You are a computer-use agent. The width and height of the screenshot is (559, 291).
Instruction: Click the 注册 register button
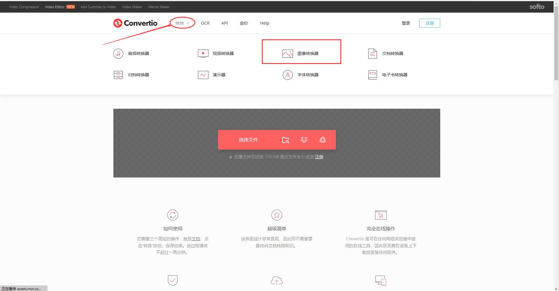click(x=430, y=23)
